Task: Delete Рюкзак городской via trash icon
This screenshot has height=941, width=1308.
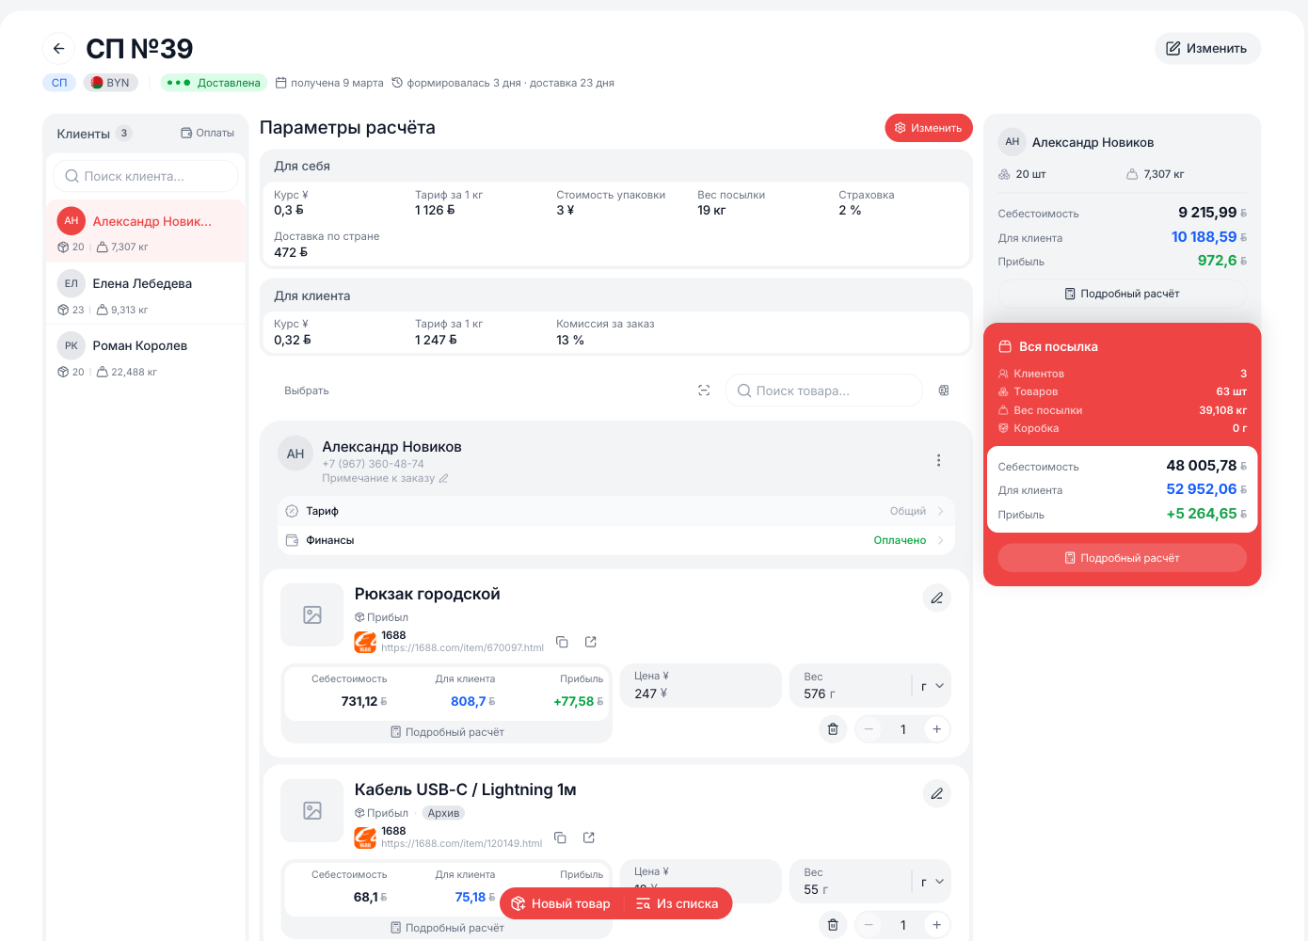Action: (x=833, y=729)
